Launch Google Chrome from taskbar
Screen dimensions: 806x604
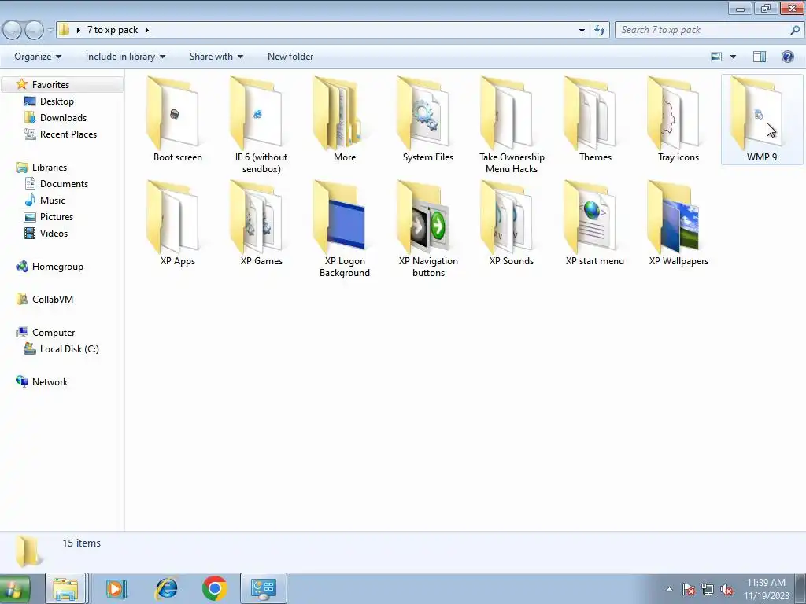(x=215, y=589)
